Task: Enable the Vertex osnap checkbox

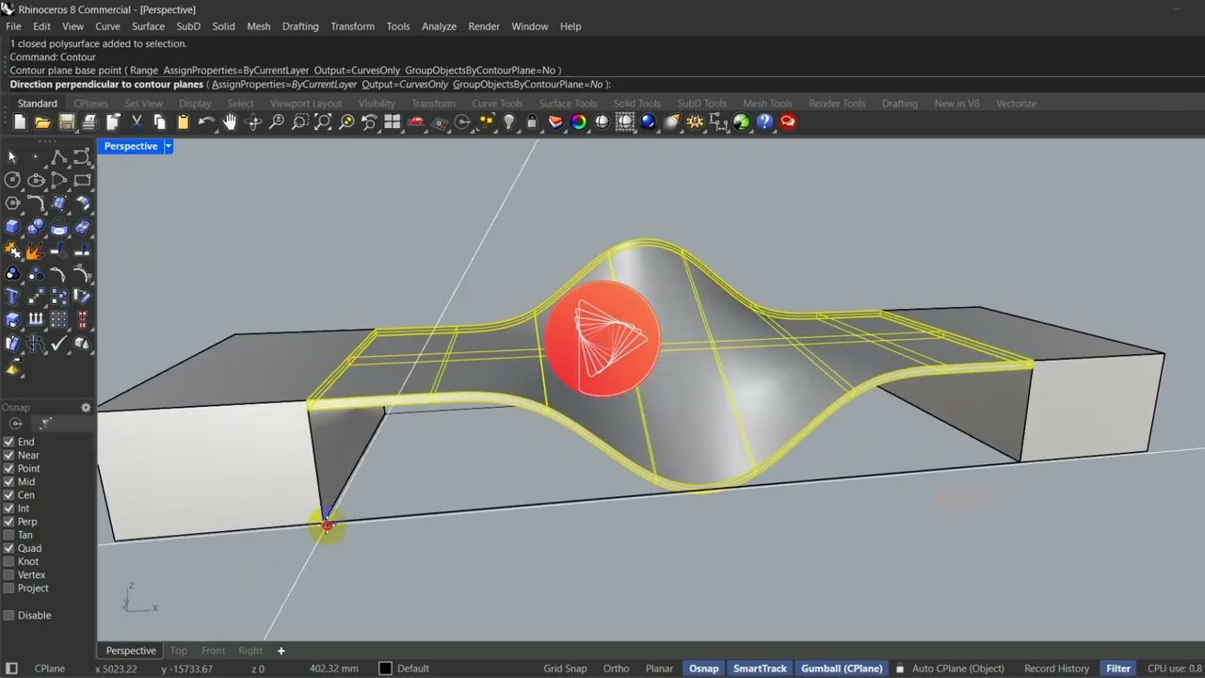Action: click(x=9, y=574)
